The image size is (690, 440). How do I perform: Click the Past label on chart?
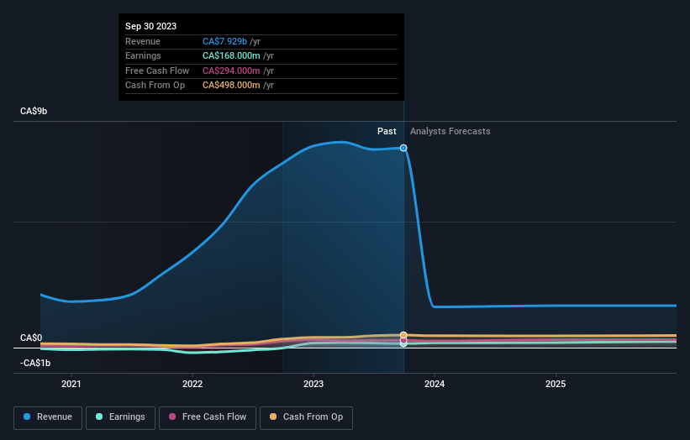pos(387,131)
